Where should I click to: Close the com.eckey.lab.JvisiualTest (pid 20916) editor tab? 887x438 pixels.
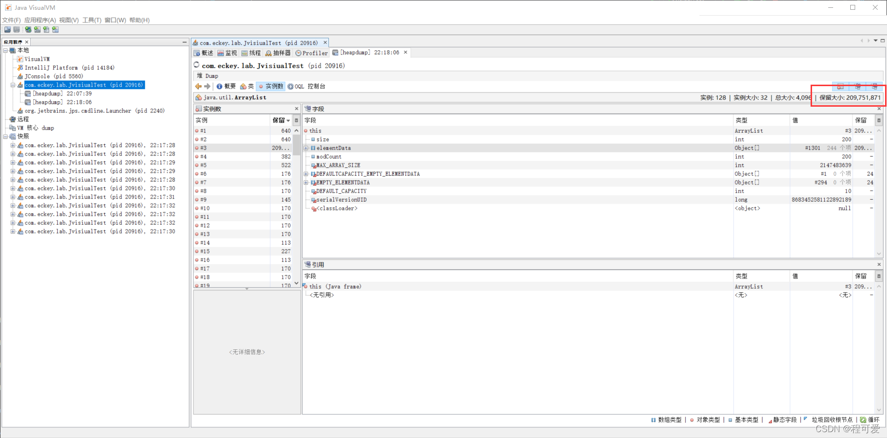[325, 43]
